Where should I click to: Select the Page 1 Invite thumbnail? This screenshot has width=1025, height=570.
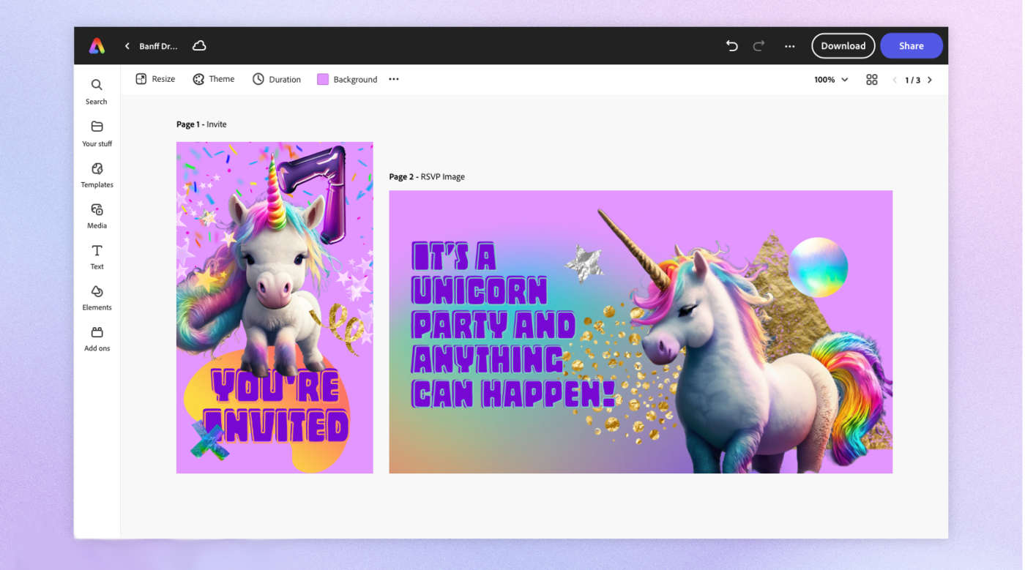(275, 307)
